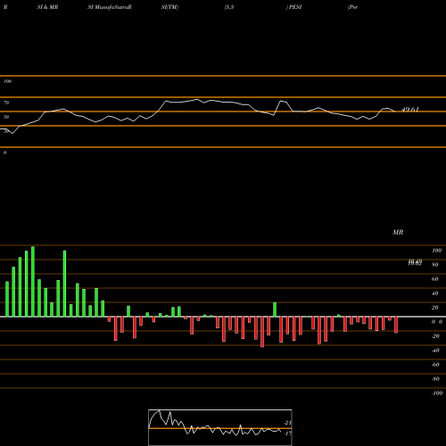
Task: Click the 0 level on RSI axis
Action: [4, 153]
